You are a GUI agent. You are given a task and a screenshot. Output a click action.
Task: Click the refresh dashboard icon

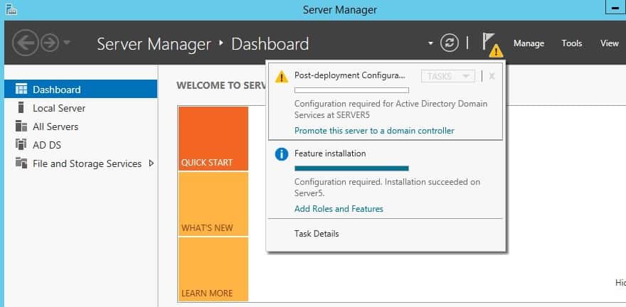click(x=449, y=43)
